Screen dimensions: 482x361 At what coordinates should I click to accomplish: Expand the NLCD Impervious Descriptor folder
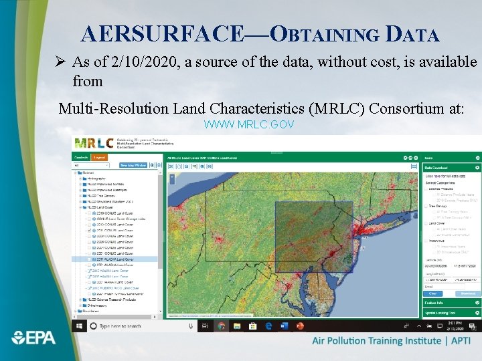coord(80,190)
